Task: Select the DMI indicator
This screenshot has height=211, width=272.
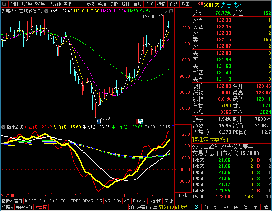Action: tap(43, 201)
